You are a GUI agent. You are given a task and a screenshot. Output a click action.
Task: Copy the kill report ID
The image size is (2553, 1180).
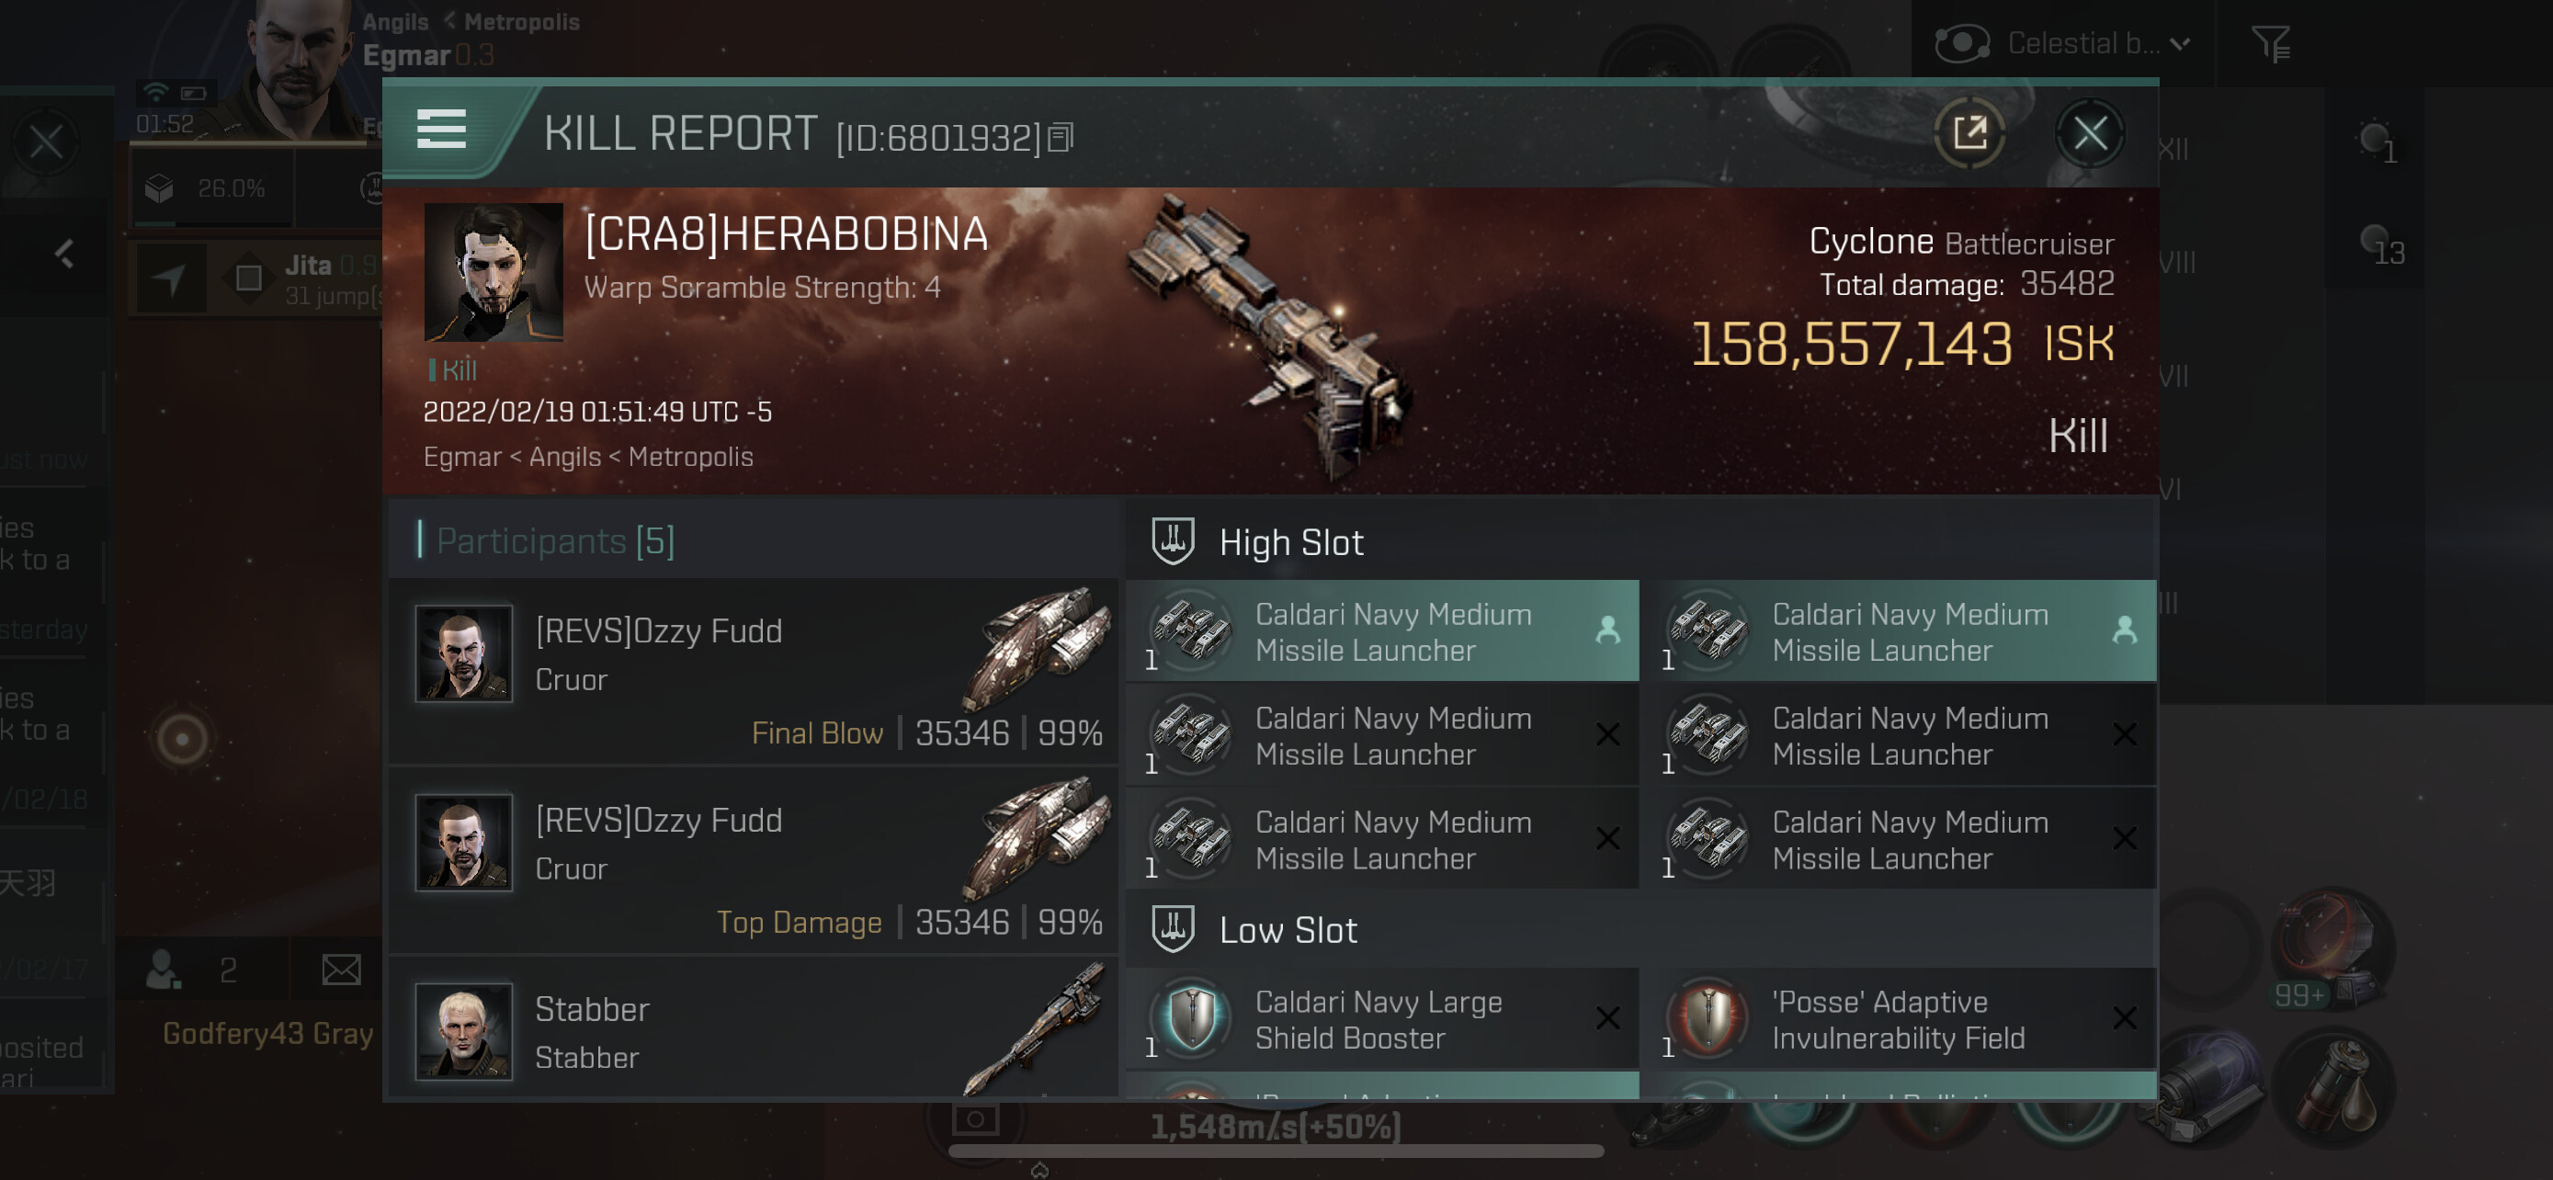pos(1061,138)
